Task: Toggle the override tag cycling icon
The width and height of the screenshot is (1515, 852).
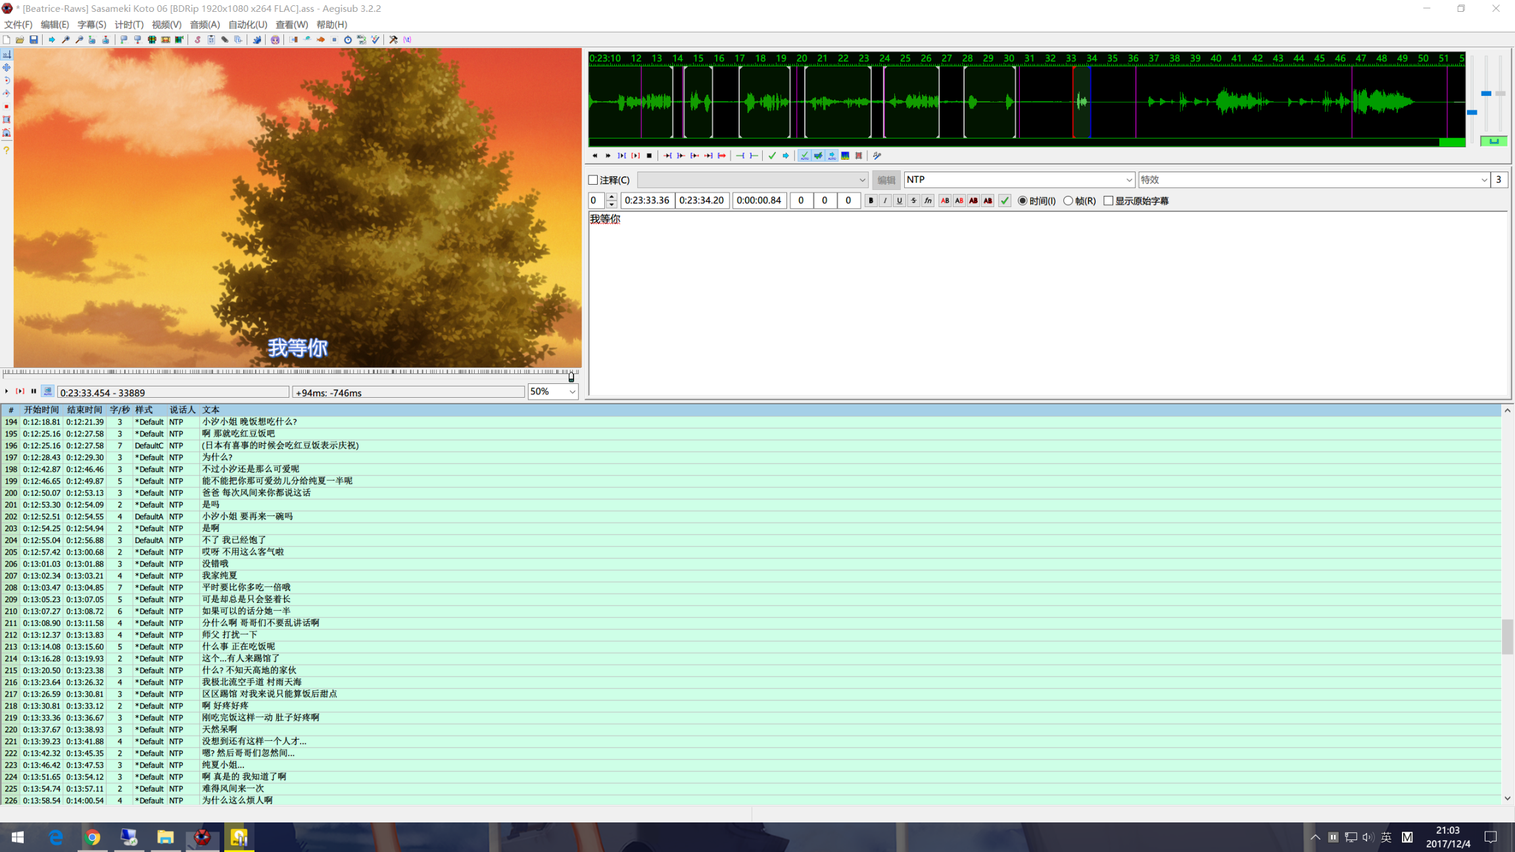Action: 407,39
